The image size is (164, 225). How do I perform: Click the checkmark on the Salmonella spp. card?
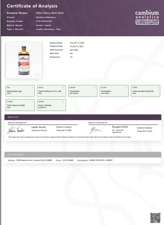32,87
